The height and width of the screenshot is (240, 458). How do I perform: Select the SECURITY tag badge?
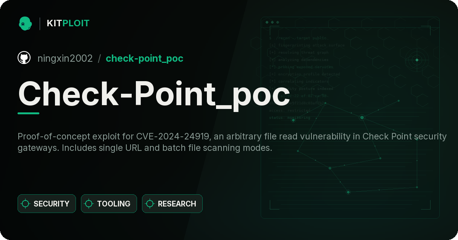click(x=47, y=204)
